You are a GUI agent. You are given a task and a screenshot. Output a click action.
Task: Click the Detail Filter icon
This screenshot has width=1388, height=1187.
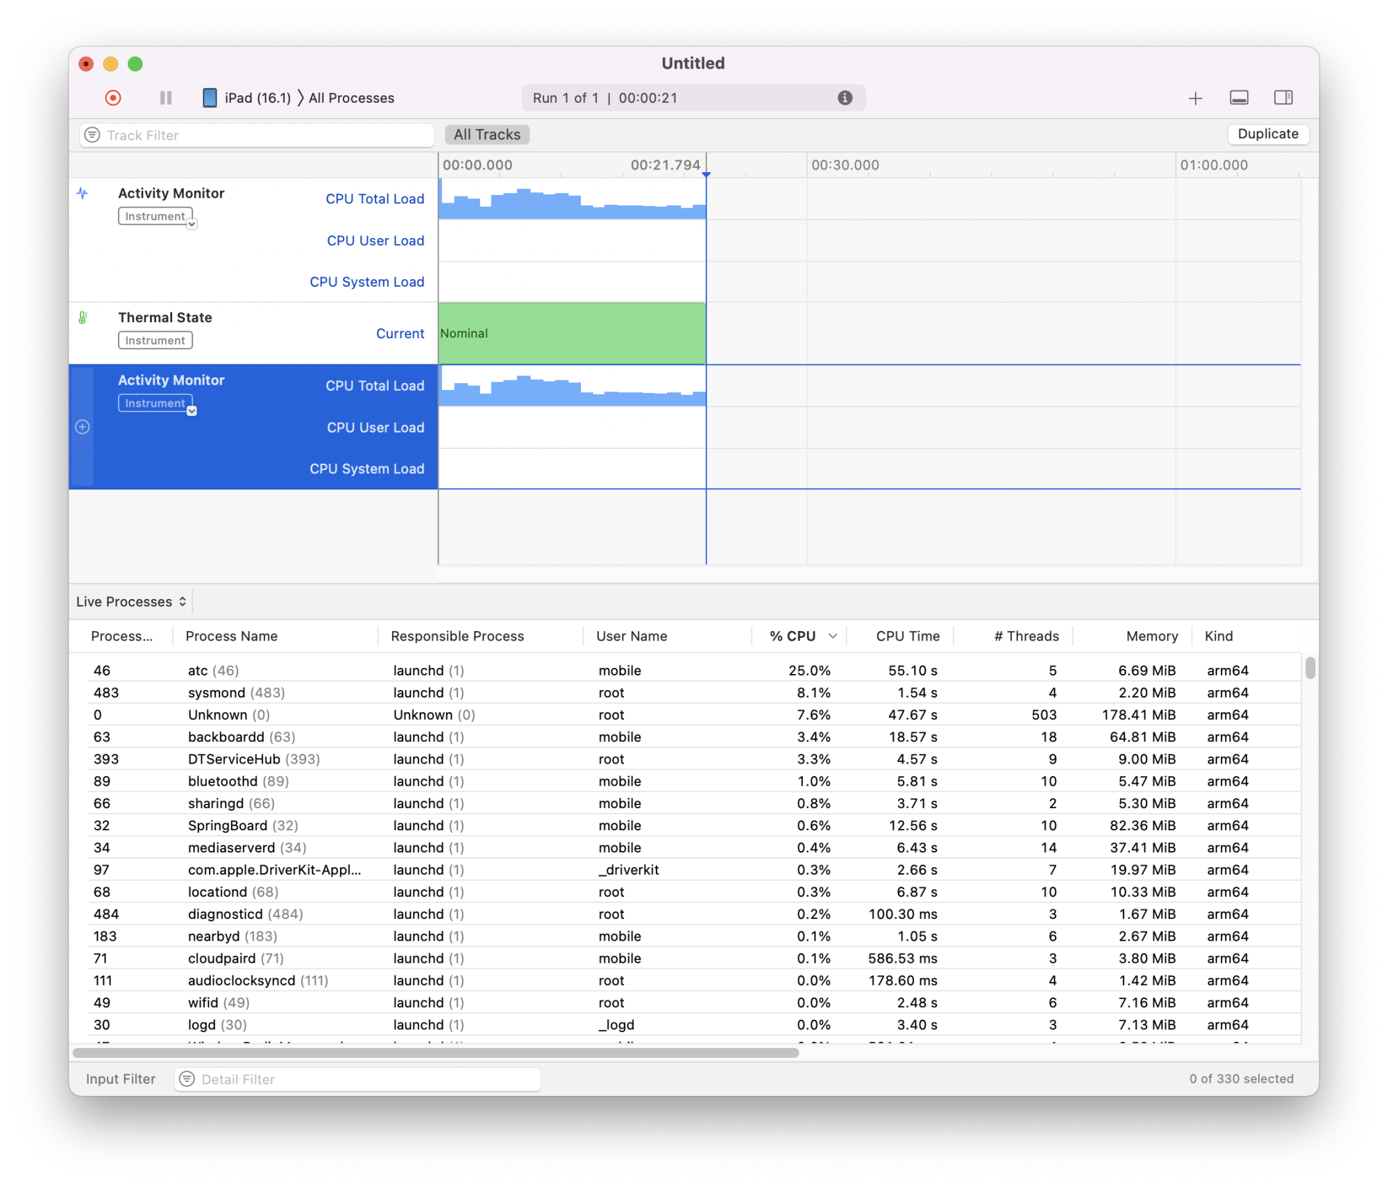[187, 1079]
